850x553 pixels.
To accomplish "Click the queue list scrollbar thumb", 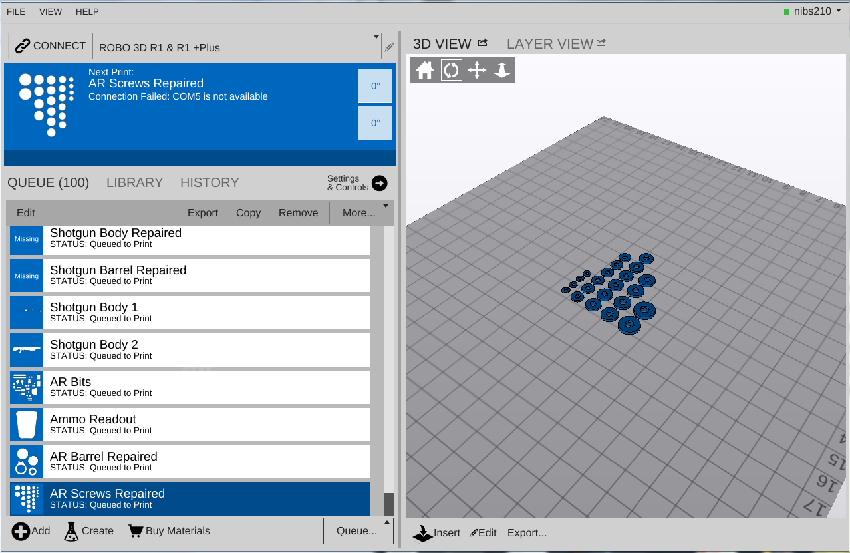I will 389,504.
